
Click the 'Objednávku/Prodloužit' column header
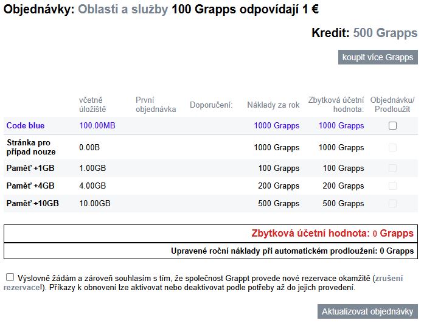tap(392, 105)
